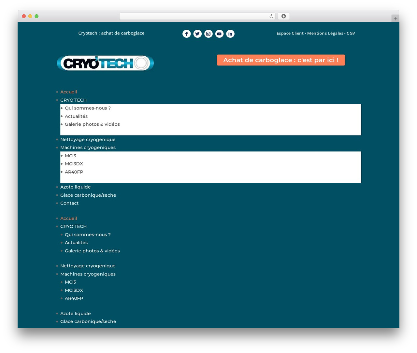Choose MCI3 in the white submenu panel
This screenshot has height=353, width=417.
[x=70, y=156]
